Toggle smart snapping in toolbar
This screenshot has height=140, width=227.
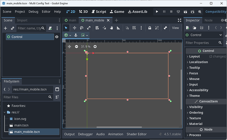pyautogui.click(x=127, y=28)
